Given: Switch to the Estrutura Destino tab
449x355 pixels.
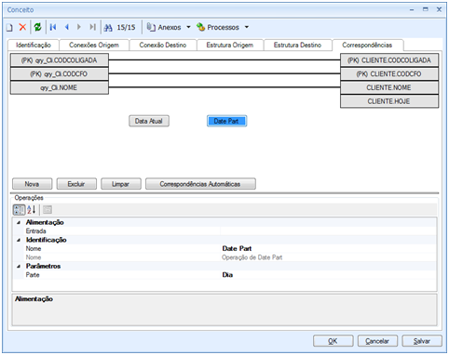Looking at the screenshot, I should [297, 46].
